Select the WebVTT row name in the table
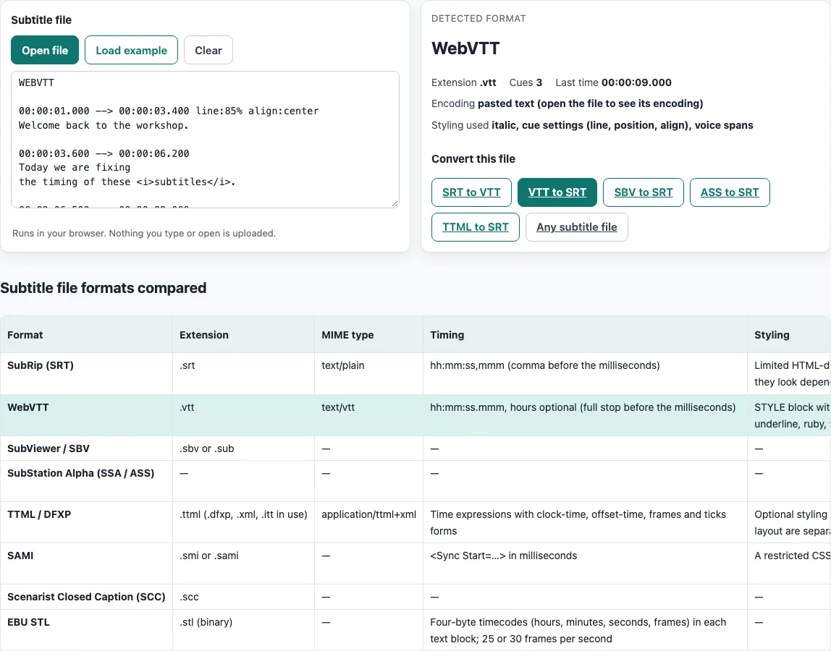This screenshot has width=831, height=651. coord(28,407)
